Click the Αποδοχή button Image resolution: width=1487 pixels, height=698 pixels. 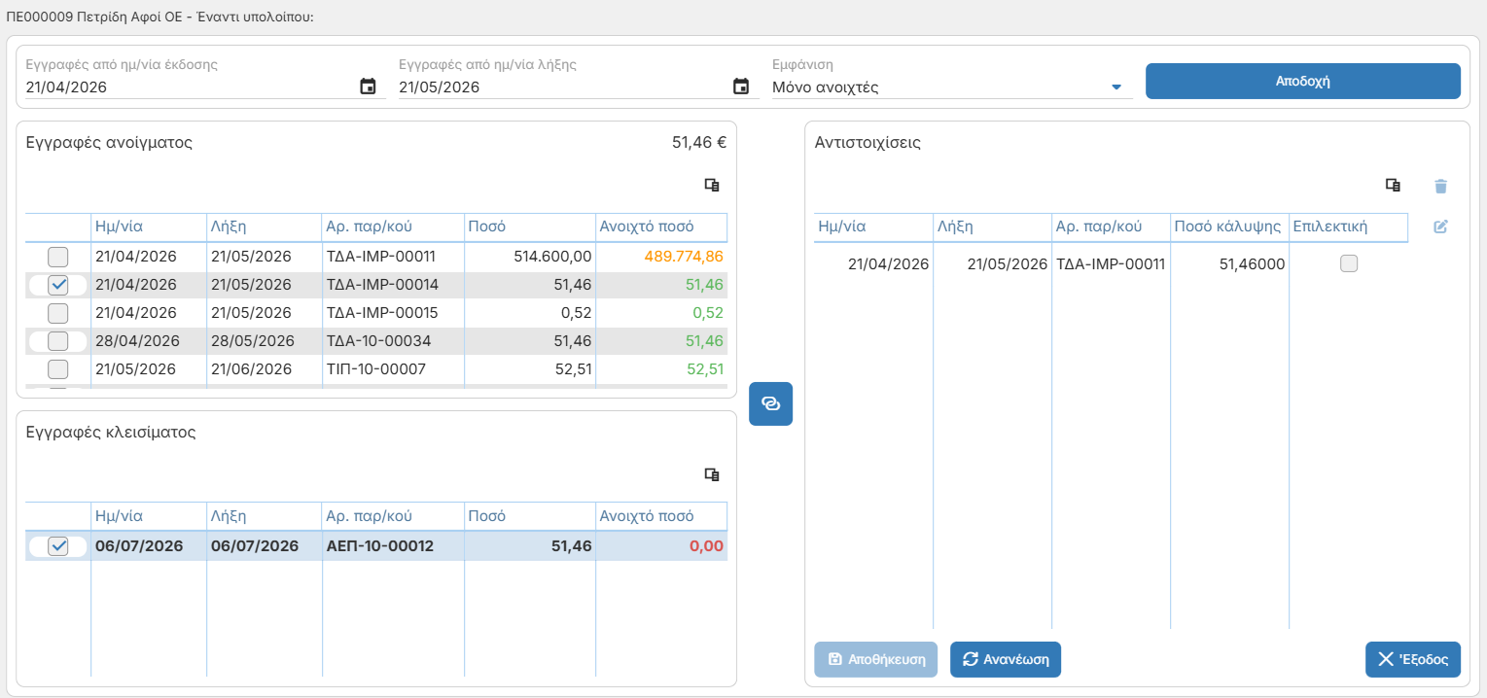[x=1303, y=82]
